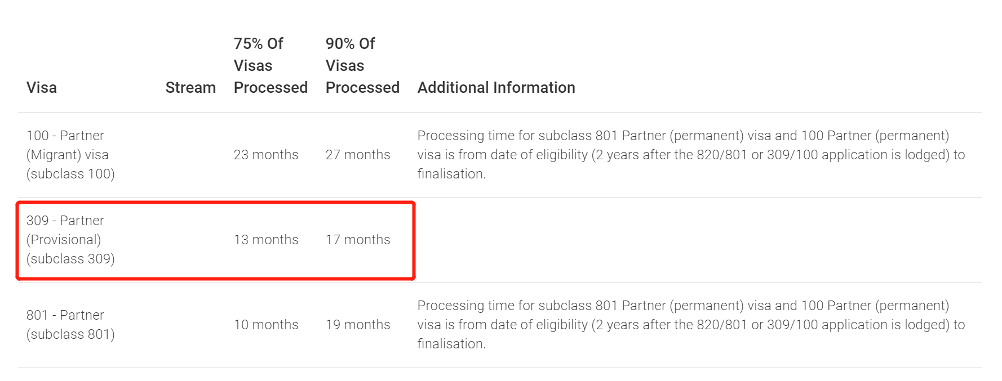The image size is (1002, 381).
Task: Click empty Additional Information cell for subclass 309
Action: pos(691,240)
